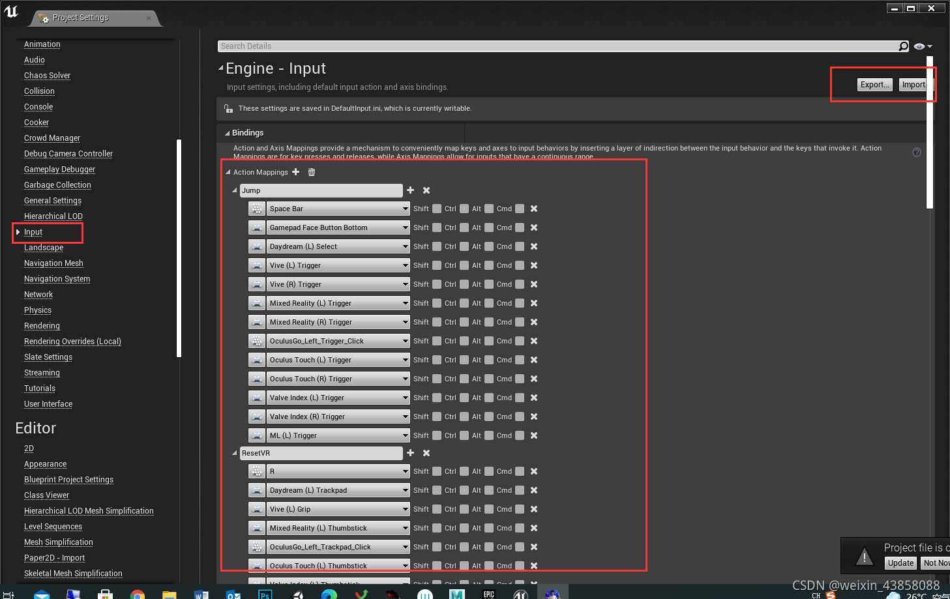Click the Search Details input field
Viewport: 950px width, 599px height.
558,46
